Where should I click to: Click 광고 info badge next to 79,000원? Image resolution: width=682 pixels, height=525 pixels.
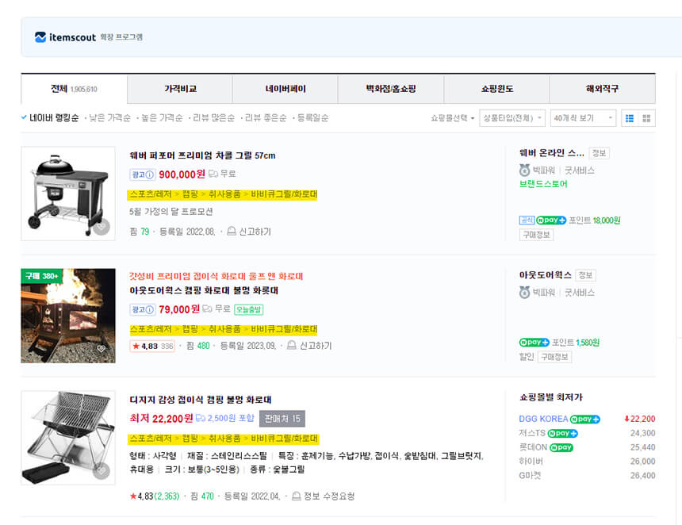coord(142,310)
